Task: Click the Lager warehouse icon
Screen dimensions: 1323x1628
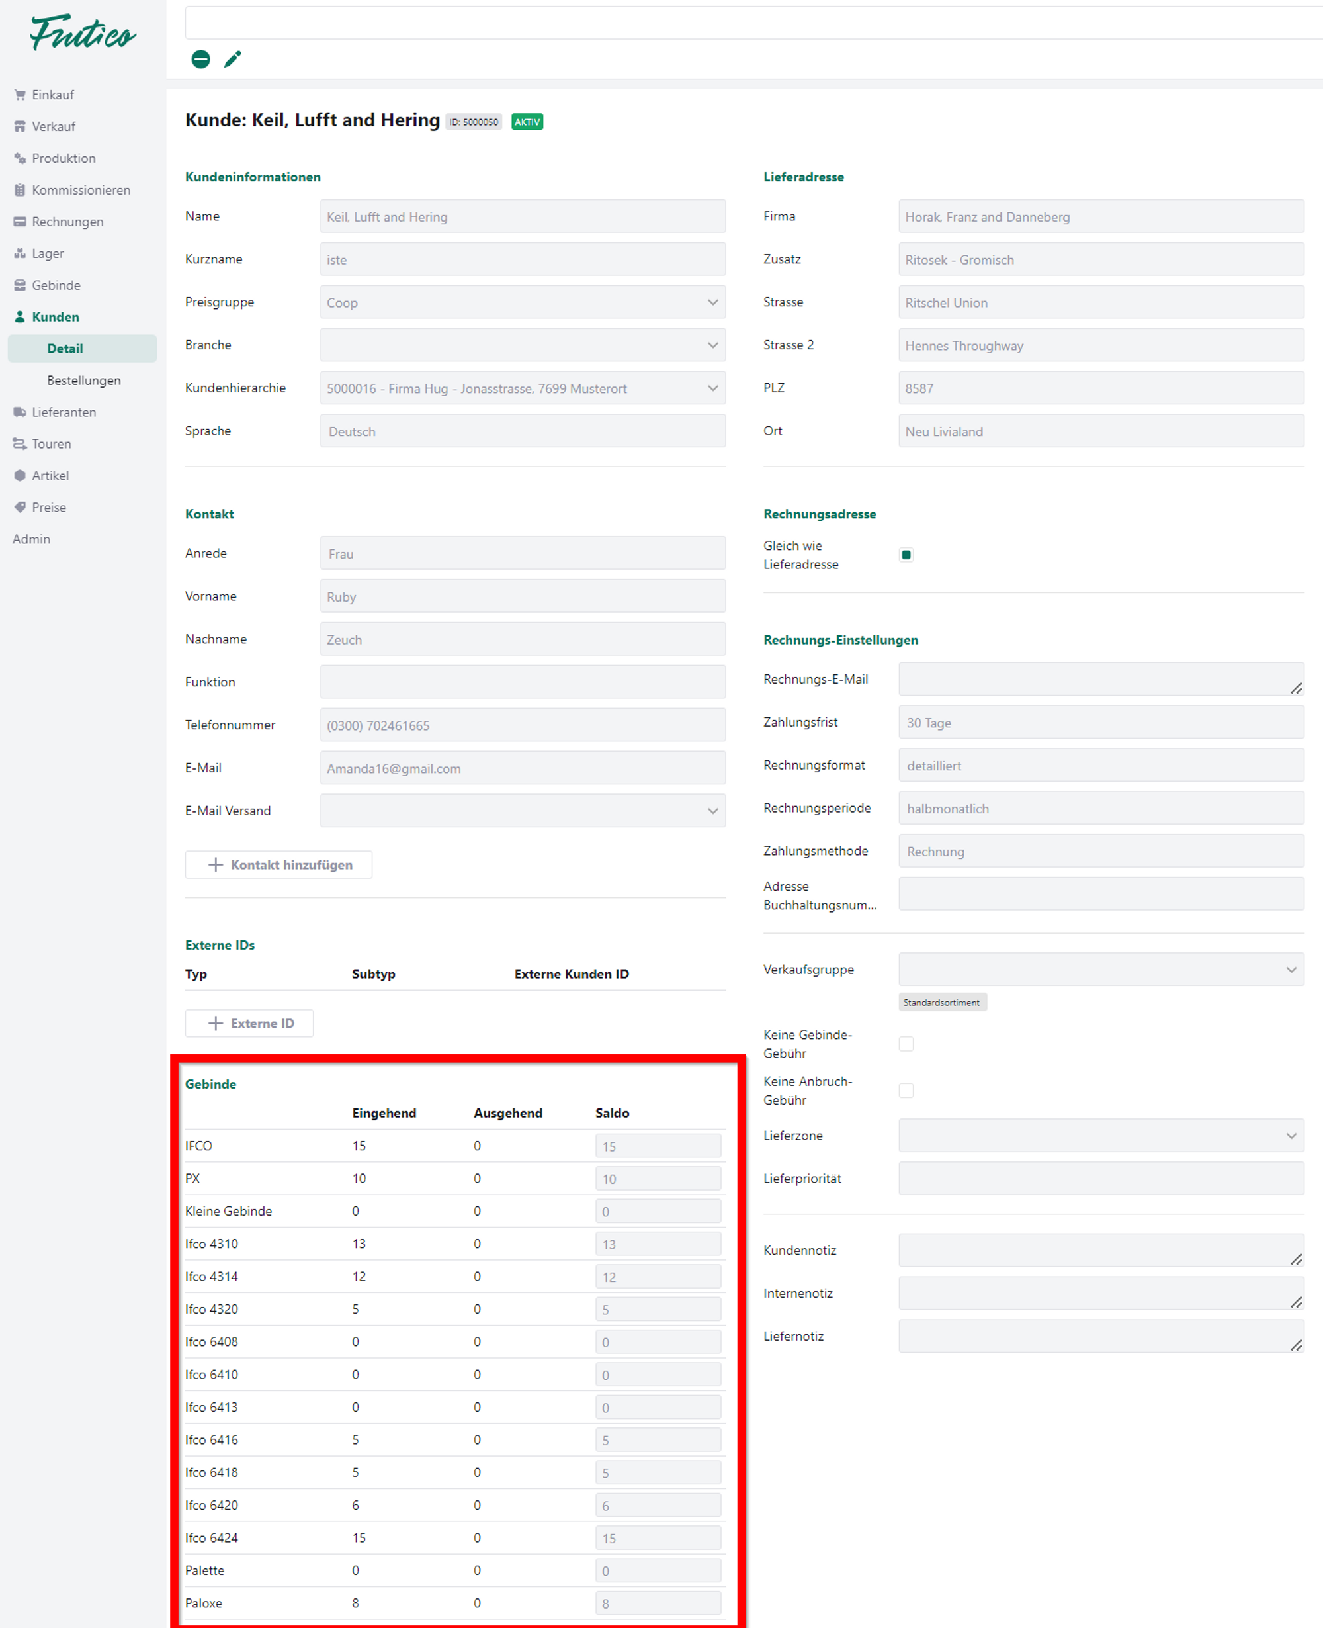Action: click(x=20, y=253)
